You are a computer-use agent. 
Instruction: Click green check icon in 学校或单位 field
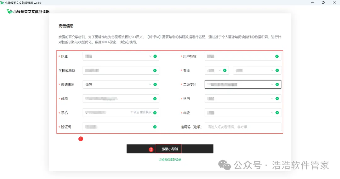coord(155,71)
